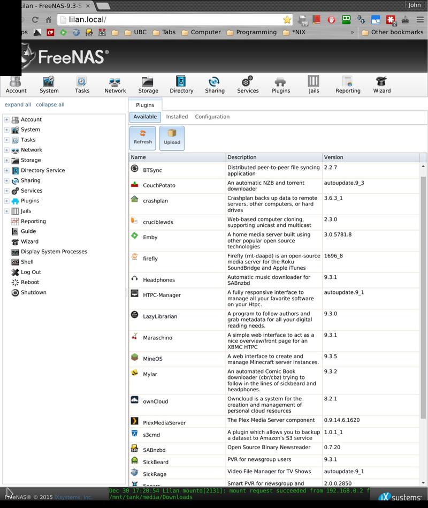
Task: Open the System toolbar icon
Action: (x=49, y=85)
